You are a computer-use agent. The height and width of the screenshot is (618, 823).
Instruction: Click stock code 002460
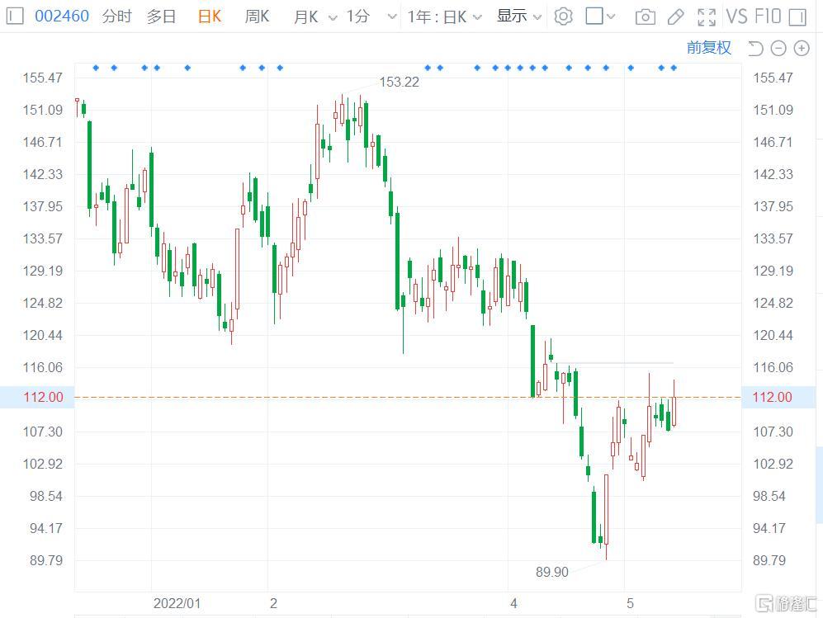(62, 16)
